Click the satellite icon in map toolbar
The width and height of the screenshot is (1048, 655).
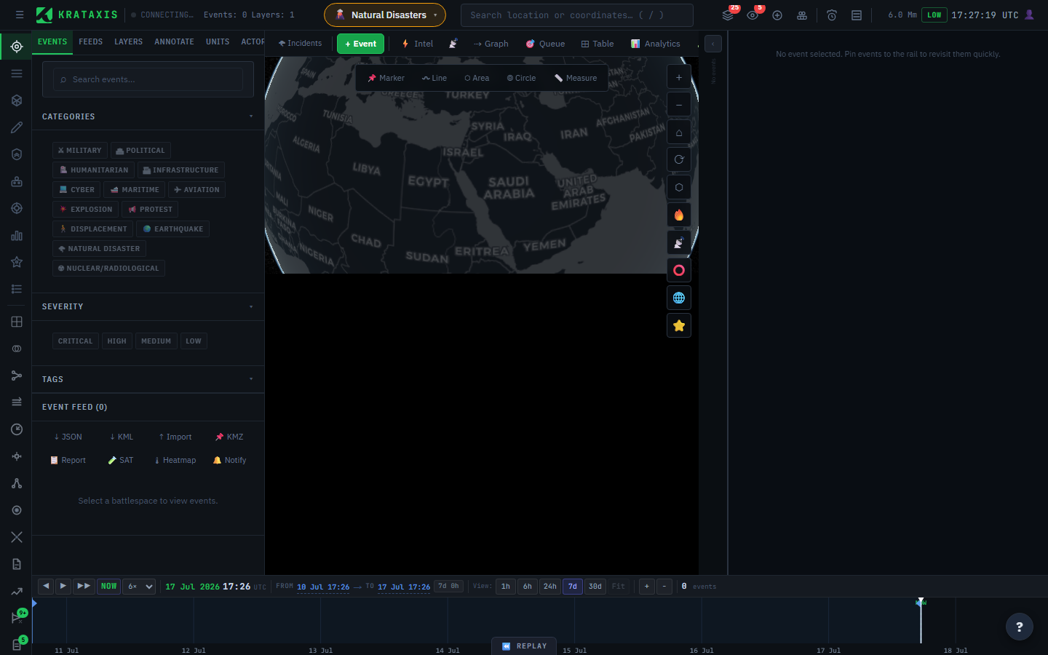[453, 44]
